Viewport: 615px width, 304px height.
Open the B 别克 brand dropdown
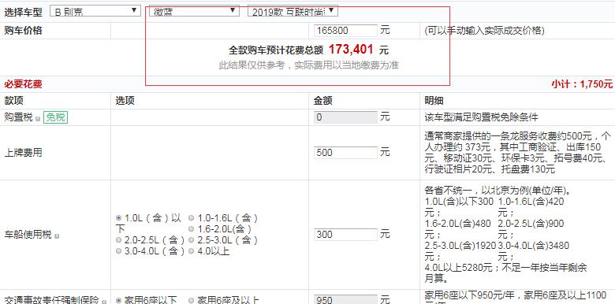point(95,11)
